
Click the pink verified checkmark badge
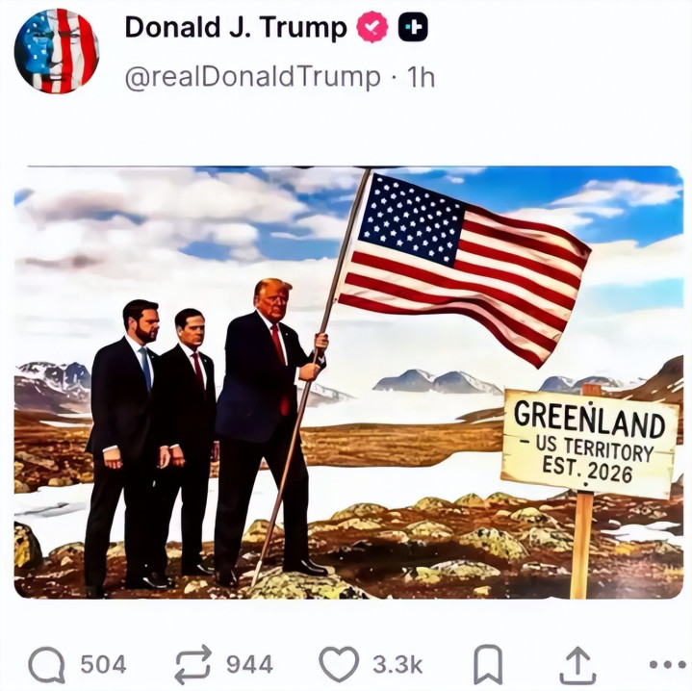[372, 27]
